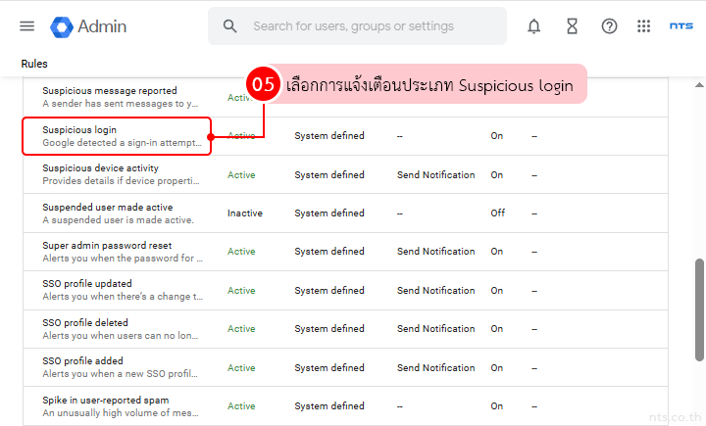Select the Suspended user made active rule

(x=107, y=208)
